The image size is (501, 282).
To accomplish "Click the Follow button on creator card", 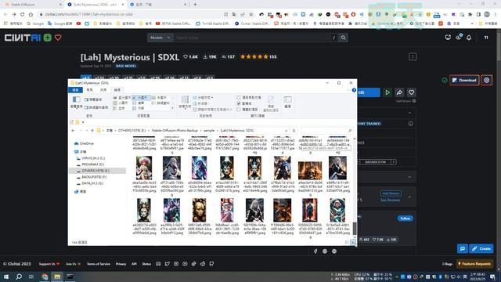I will (405, 219).
